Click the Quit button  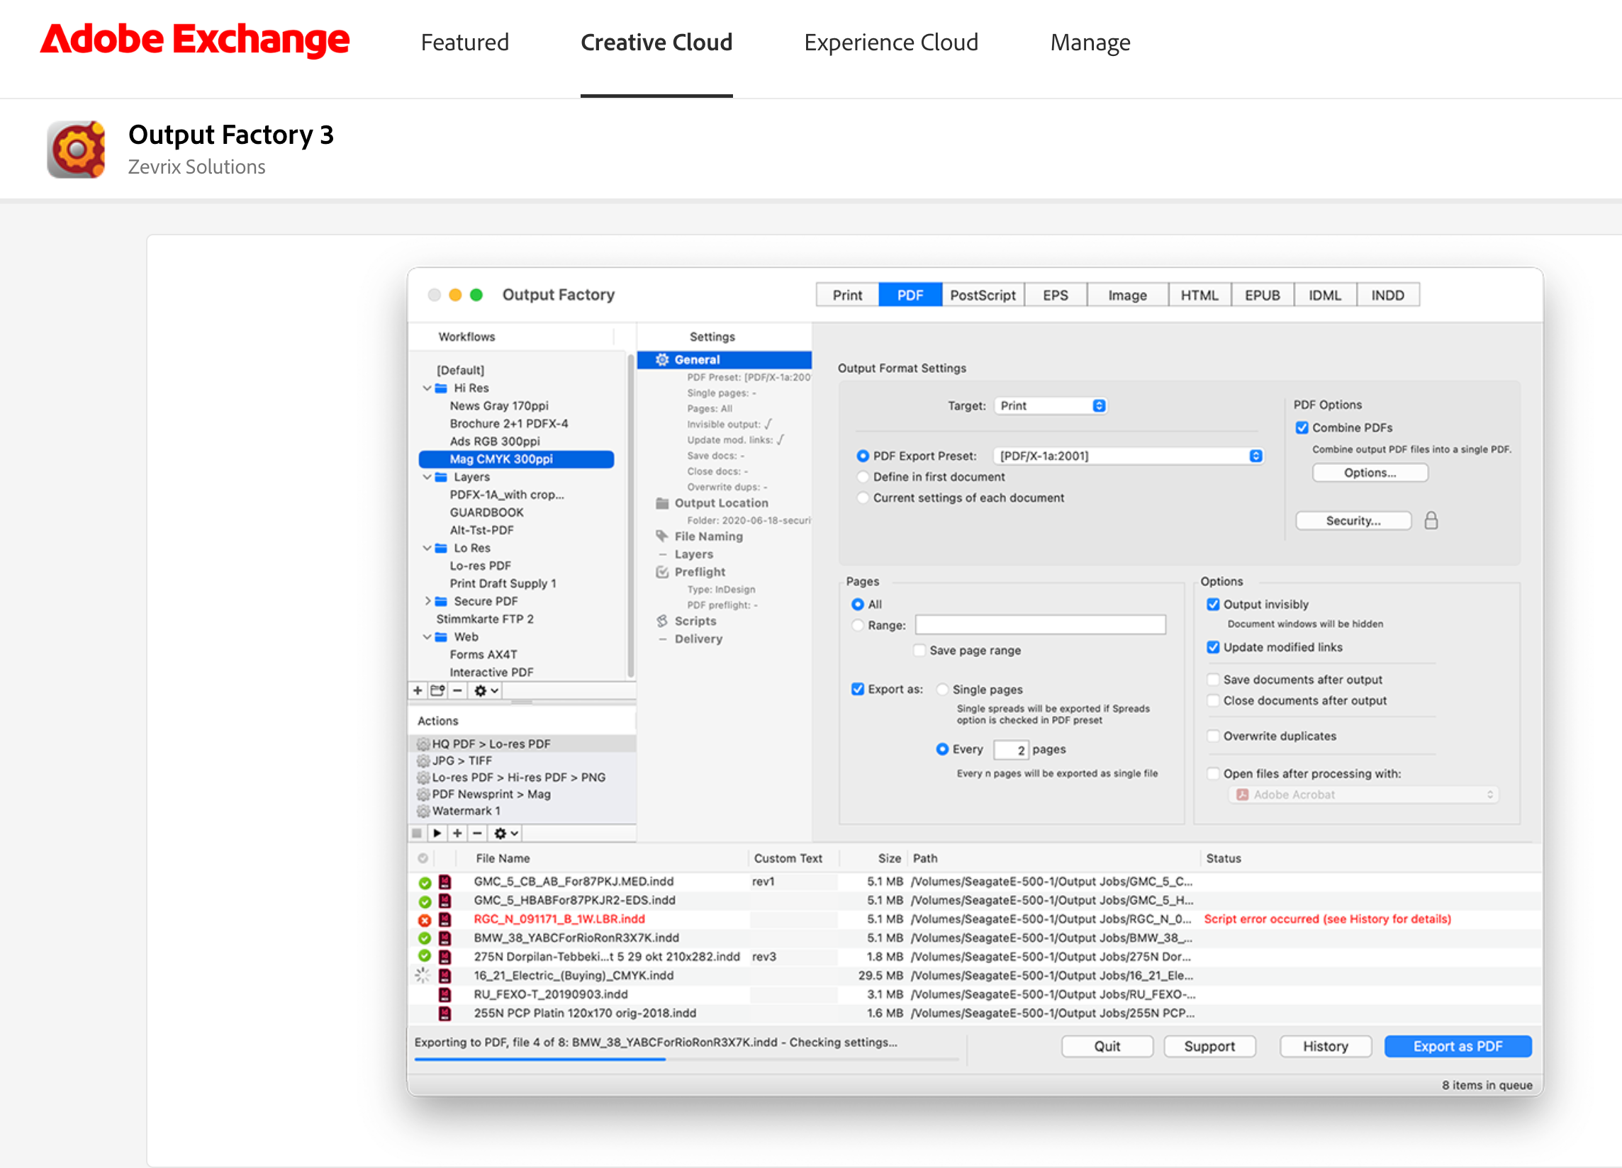(1107, 1047)
